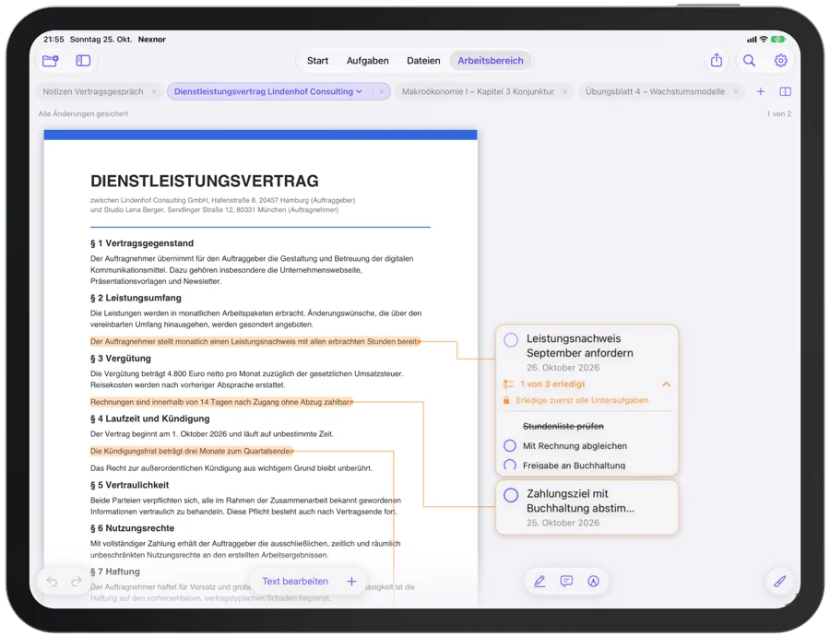Tap Alle Änderungen gesichert status
This screenshot has width=830, height=637.
pyautogui.click(x=83, y=113)
